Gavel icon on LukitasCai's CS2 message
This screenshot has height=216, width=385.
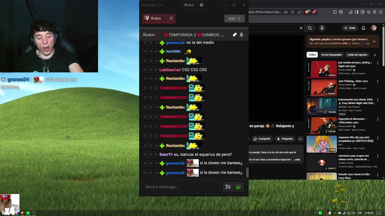tap(156, 70)
